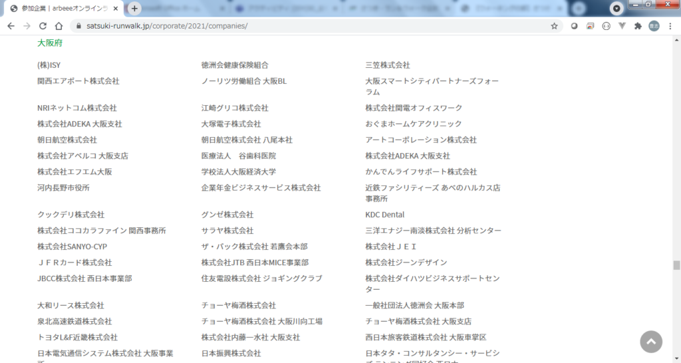Image resolution: width=681 pixels, height=363 pixels.
Task: Open a new tab with the plus button
Action: coord(134,8)
